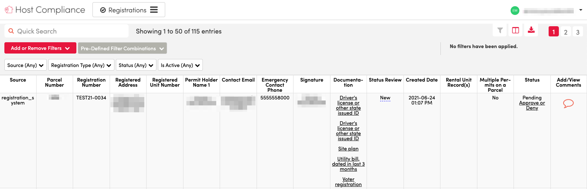Open the user account menu arrow

pyautogui.click(x=580, y=10)
